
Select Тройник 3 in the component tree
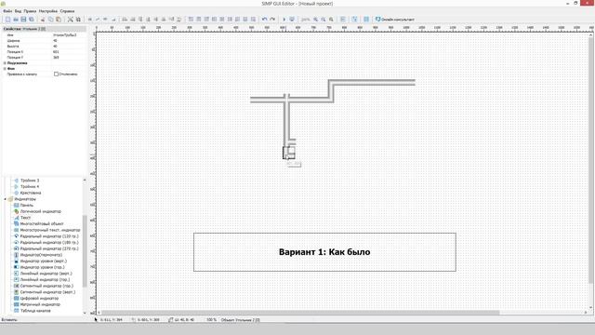pyautogui.click(x=30, y=181)
